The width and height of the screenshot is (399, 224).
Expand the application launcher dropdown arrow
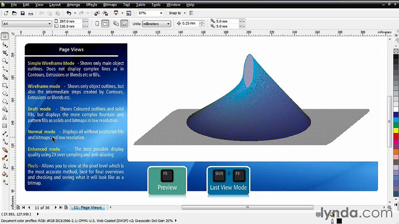[x=122, y=13]
